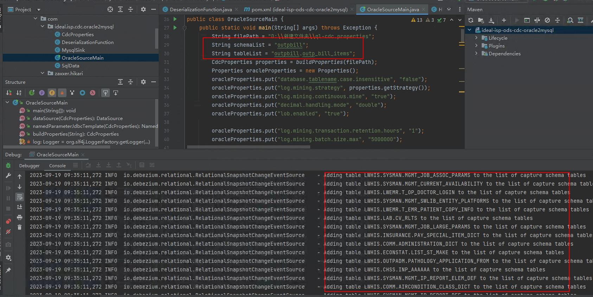Open Project panel settings gear

tap(143, 9)
